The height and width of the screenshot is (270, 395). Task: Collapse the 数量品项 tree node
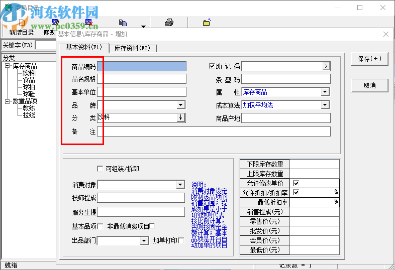[8, 101]
